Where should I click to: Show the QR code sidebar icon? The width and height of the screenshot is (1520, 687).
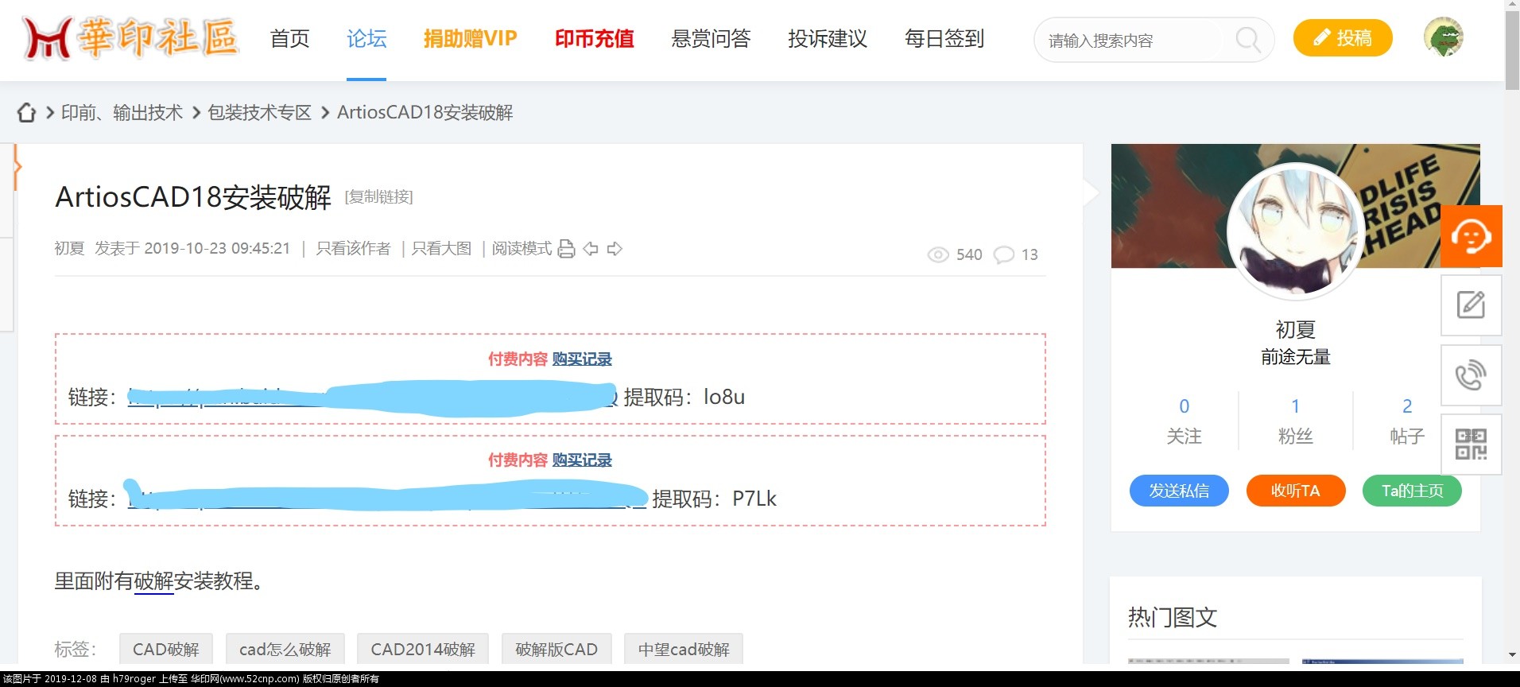click(x=1471, y=444)
